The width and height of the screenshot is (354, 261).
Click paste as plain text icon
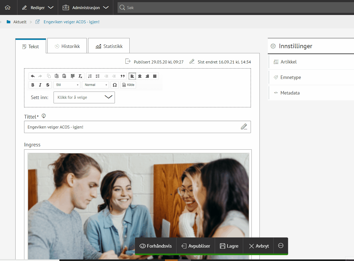tap(57, 76)
